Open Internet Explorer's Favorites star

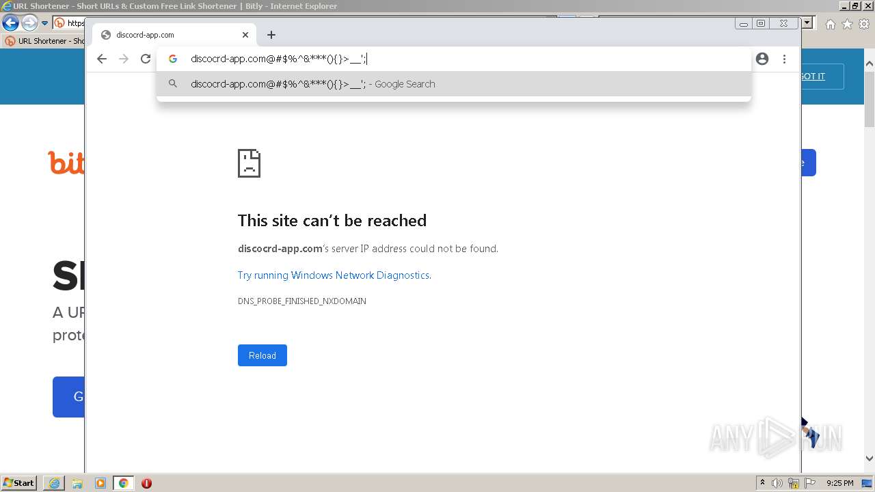pyautogui.click(x=847, y=24)
